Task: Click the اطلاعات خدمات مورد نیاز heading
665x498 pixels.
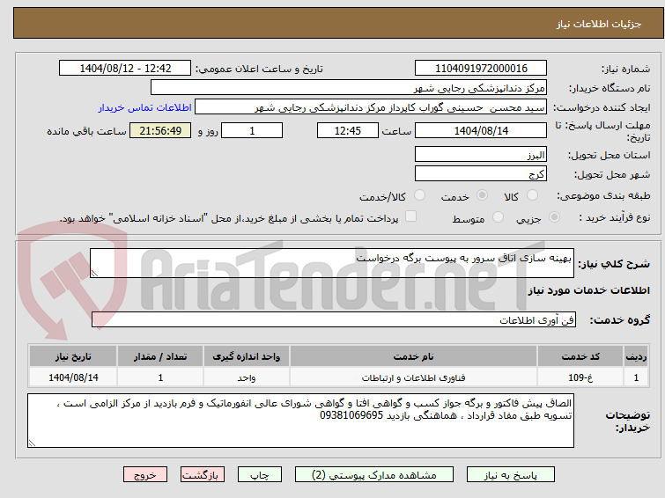Action: [588, 290]
